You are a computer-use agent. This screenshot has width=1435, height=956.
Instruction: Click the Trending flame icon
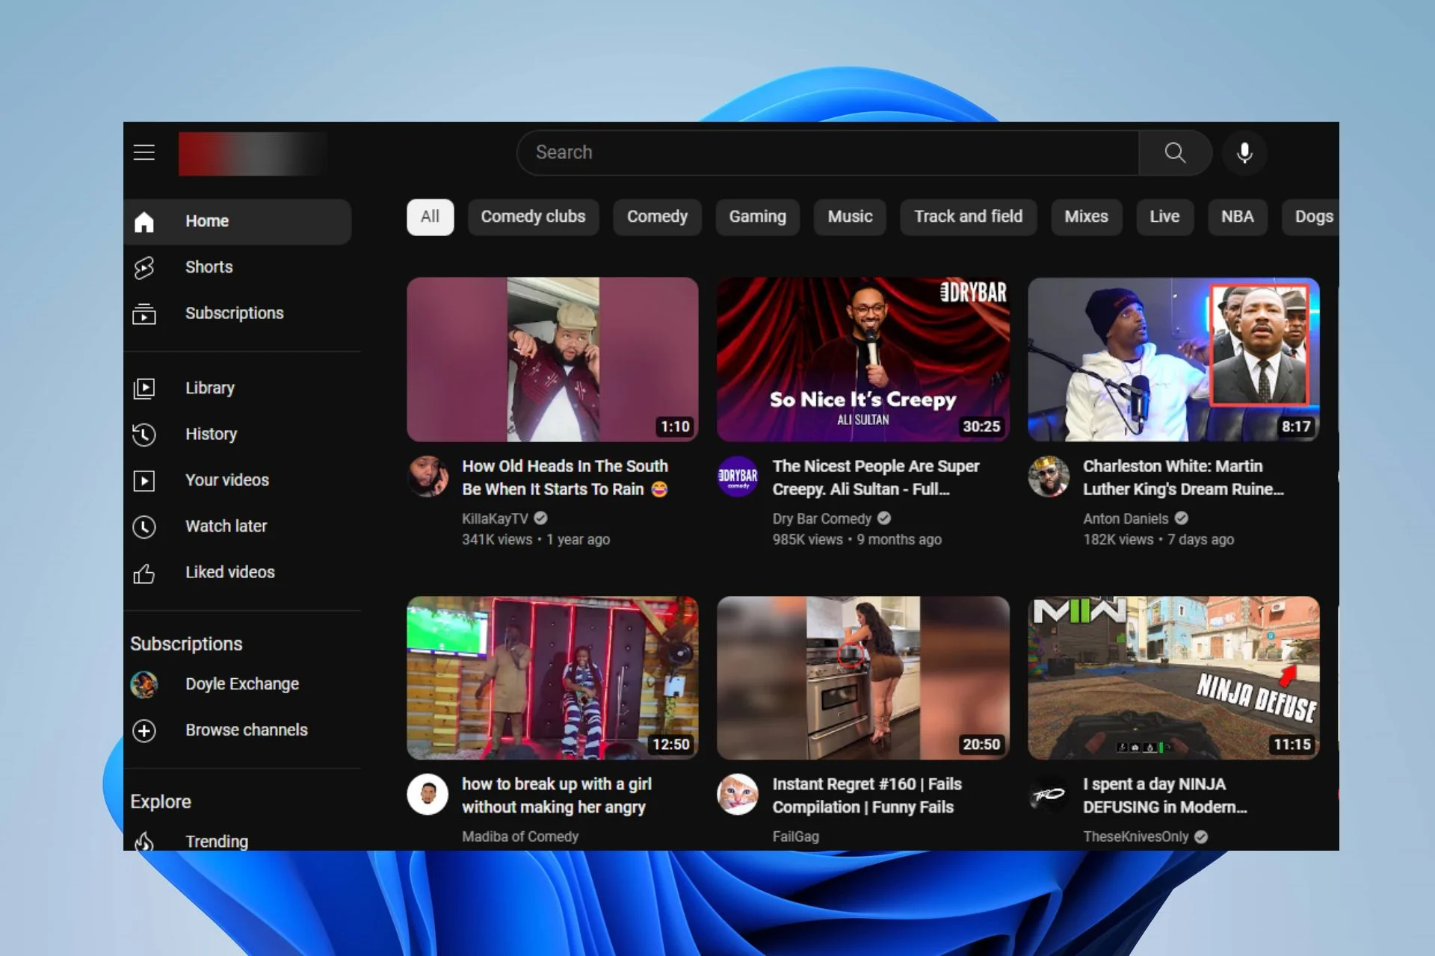point(144,842)
